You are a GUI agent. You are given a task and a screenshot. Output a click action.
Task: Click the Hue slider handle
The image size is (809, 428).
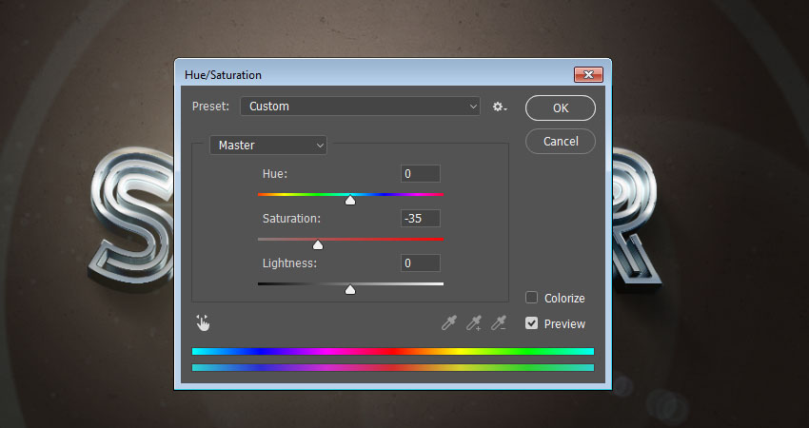350,200
